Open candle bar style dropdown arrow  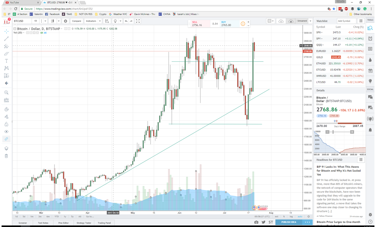(59, 21)
